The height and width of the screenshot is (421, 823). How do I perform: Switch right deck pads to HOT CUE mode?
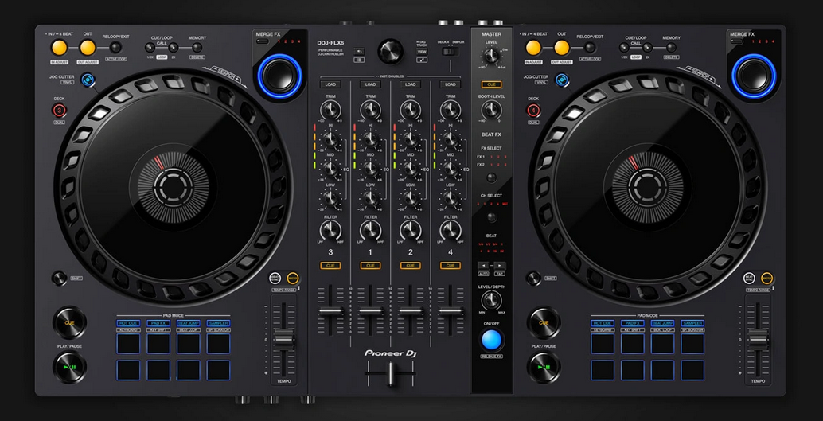point(603,323)
